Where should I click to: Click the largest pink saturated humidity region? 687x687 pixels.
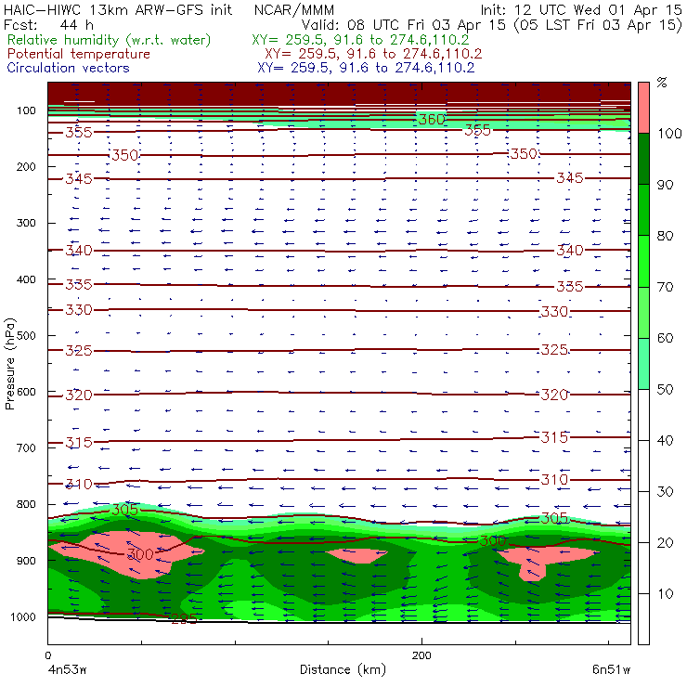(127, 553)
